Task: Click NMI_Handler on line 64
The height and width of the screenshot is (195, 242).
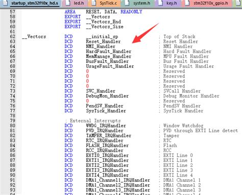Action: point(101,46)
